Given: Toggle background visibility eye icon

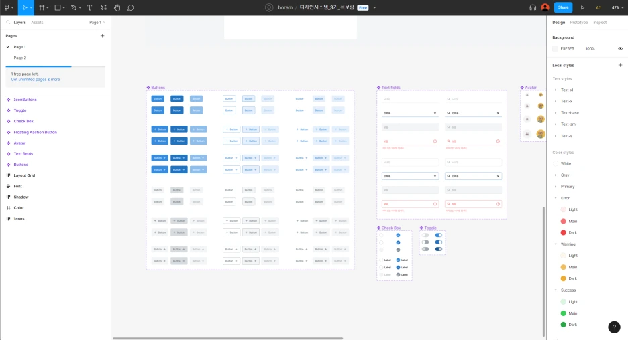Looking at the screenshot, I should click(x=620, y=48).
